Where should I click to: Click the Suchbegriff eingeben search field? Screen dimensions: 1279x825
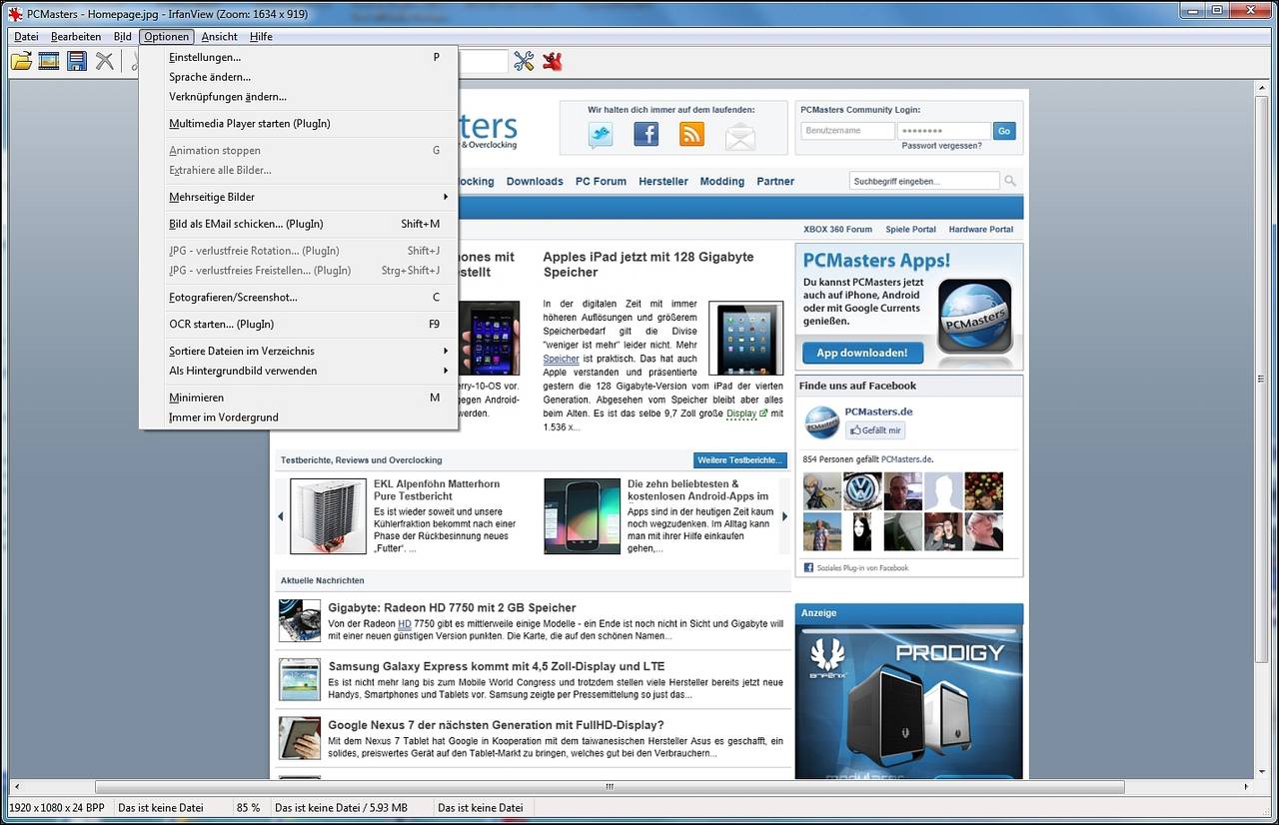(924, 181)
